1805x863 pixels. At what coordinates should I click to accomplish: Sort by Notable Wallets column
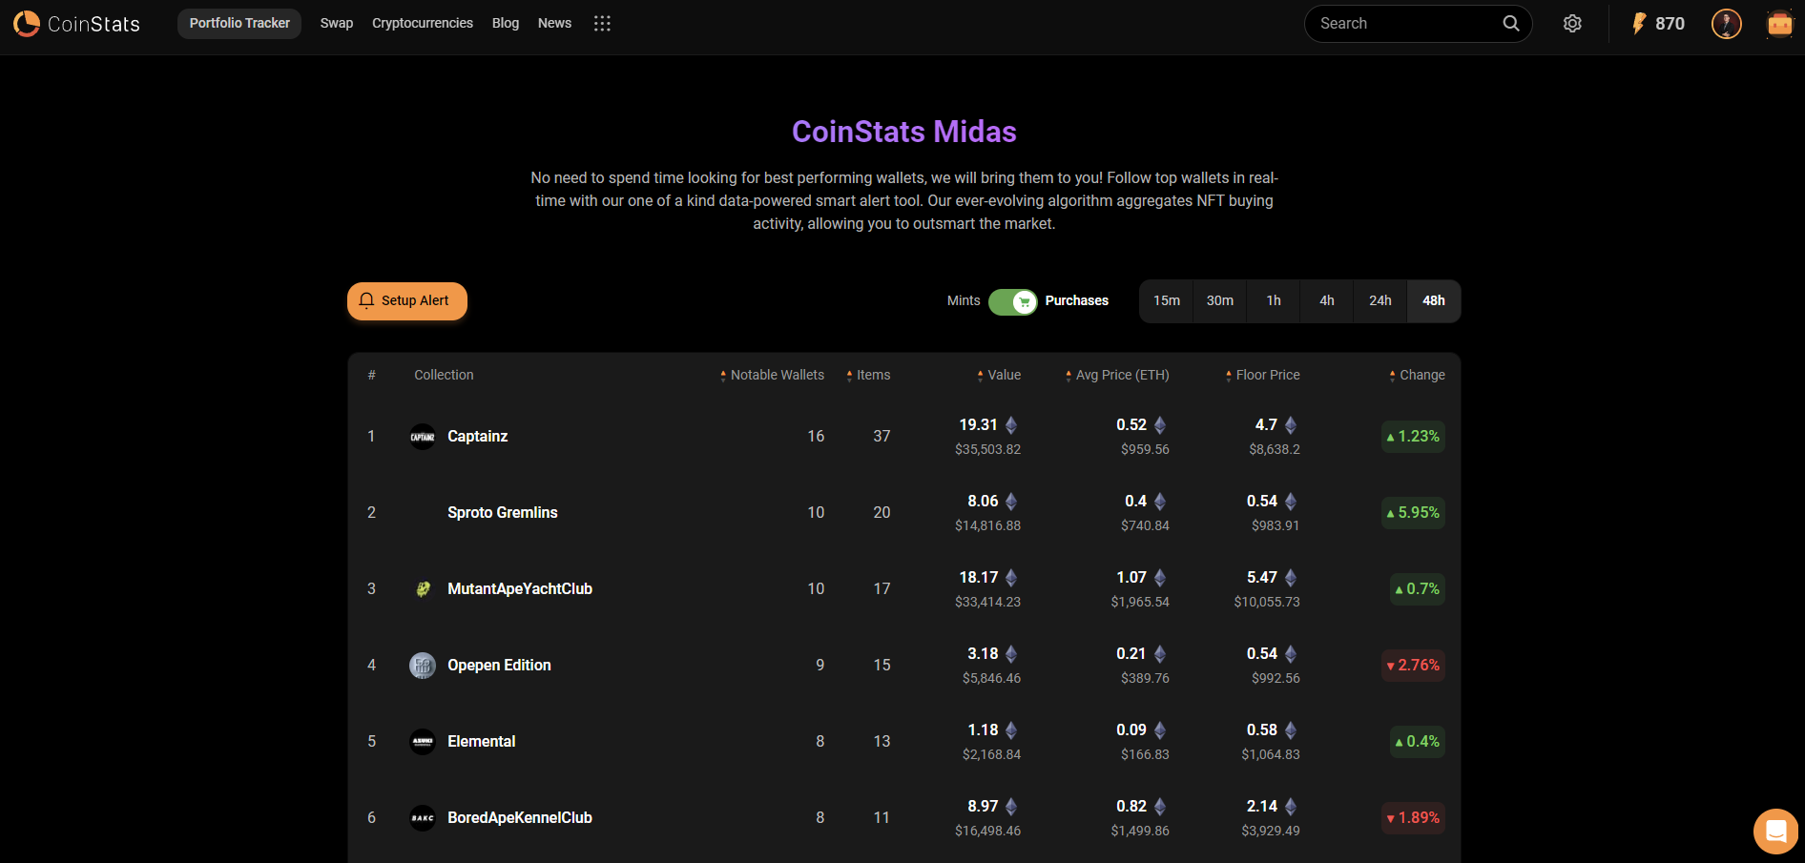click(722, 375)
